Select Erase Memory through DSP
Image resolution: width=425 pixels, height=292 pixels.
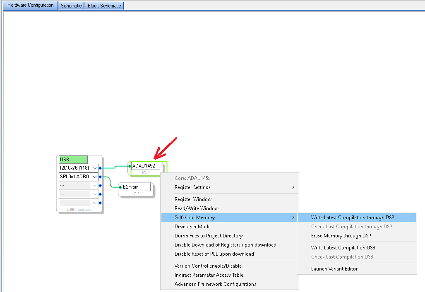tap(341, 236)
